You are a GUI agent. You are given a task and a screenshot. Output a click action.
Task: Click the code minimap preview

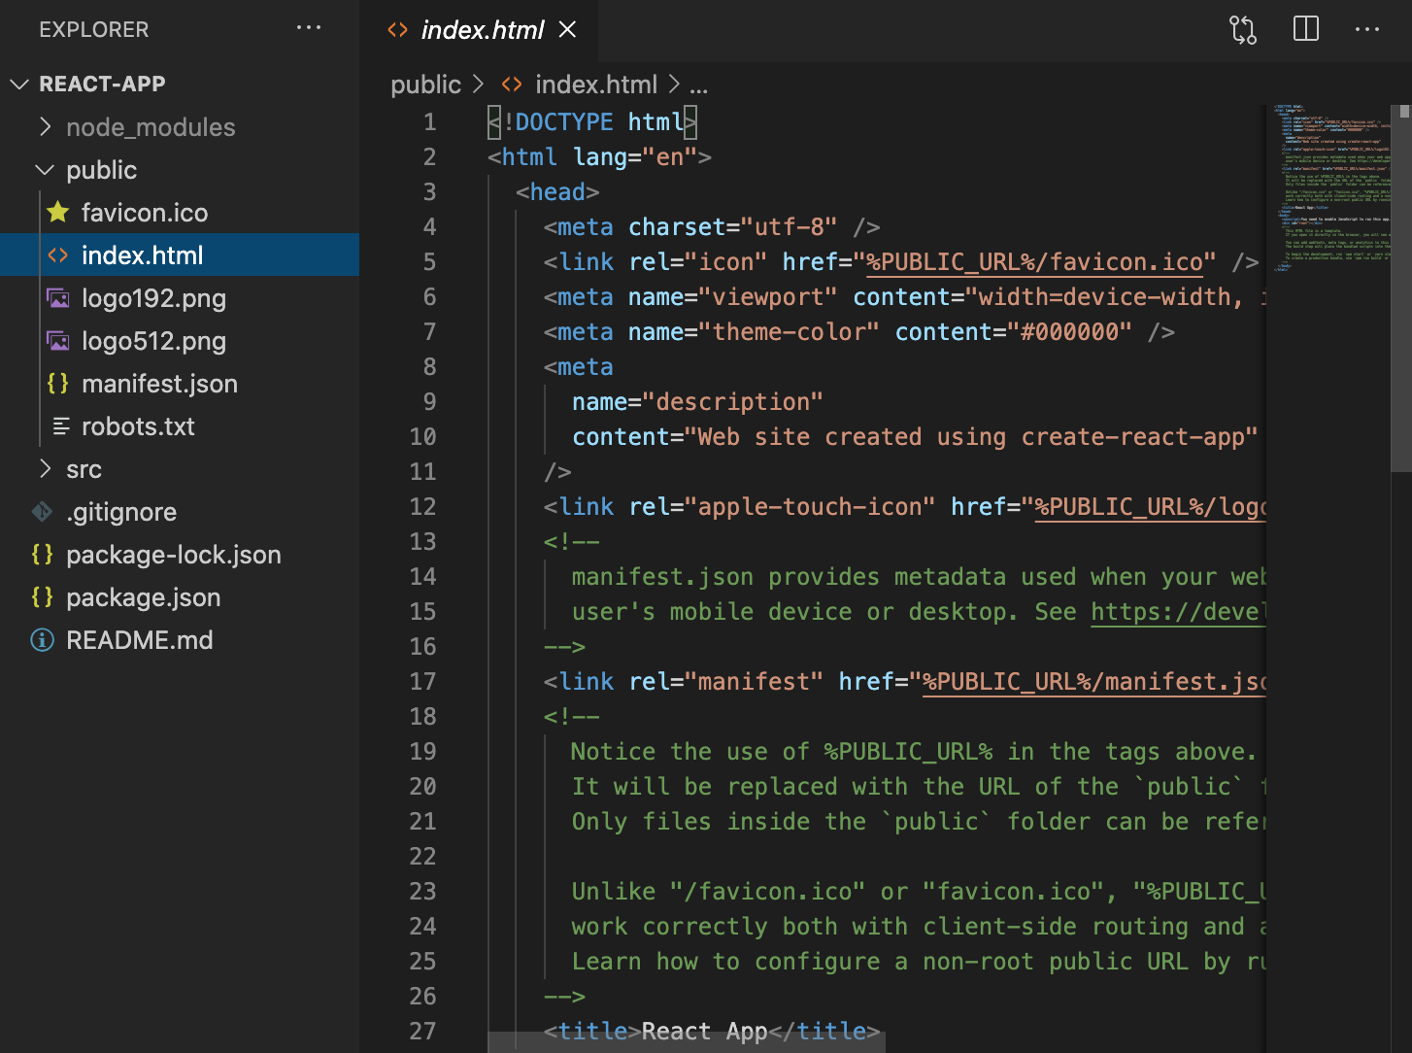pos(1331,188)
